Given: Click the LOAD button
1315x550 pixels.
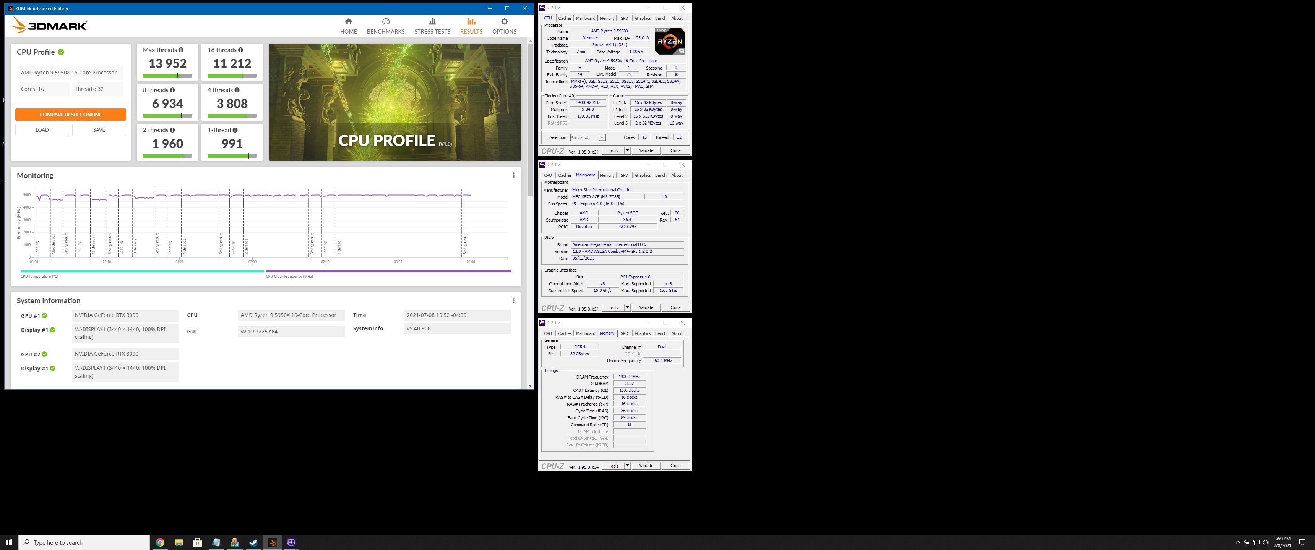Looking at the screenshot, I should [x=42, y=130].
